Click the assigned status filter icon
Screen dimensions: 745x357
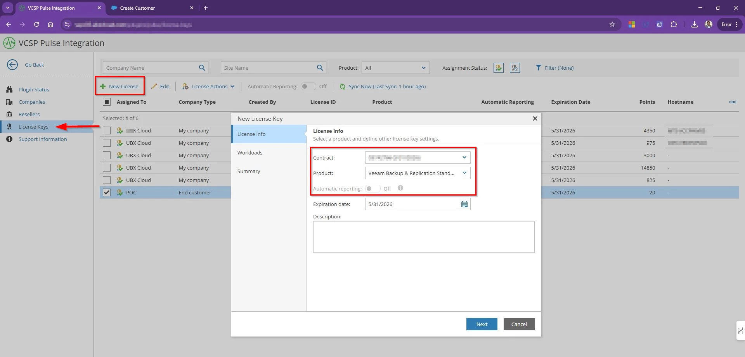[498, 68]
